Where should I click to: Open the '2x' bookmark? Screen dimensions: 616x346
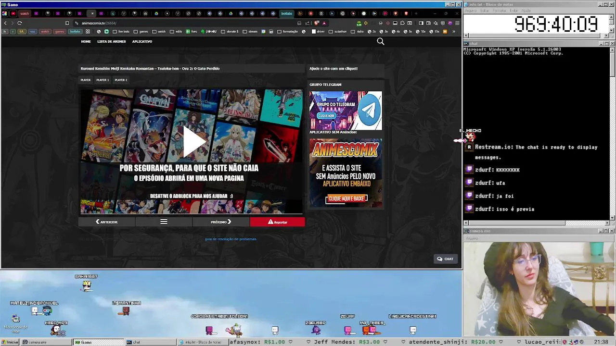372,32
